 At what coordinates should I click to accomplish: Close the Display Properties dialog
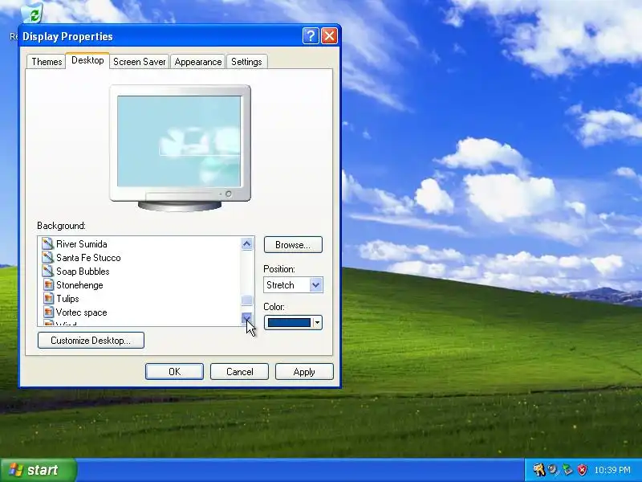[330, 36]
